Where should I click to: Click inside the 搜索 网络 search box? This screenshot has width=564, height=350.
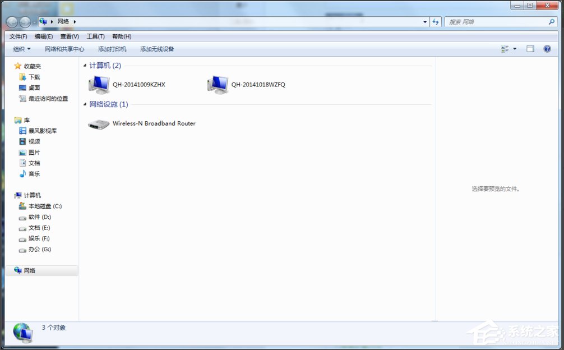click(x=493, y=21)
